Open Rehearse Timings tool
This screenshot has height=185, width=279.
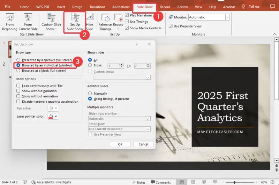coord(105,22)
